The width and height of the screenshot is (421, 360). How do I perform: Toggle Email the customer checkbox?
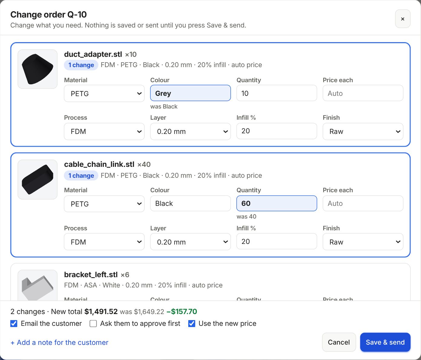point(14,324)
